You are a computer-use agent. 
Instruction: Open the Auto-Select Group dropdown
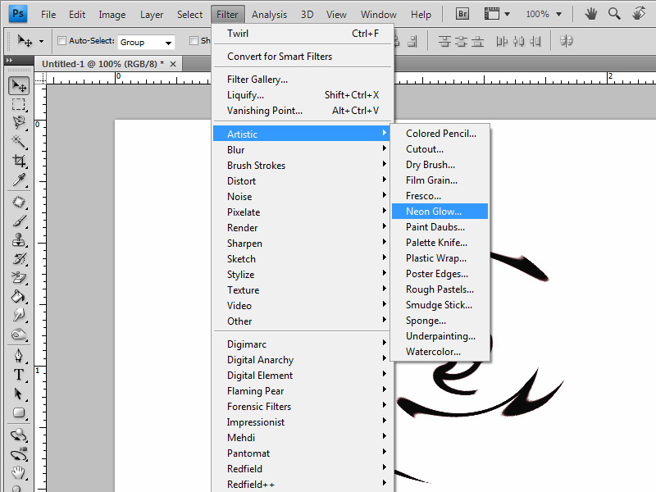[146, 42]
